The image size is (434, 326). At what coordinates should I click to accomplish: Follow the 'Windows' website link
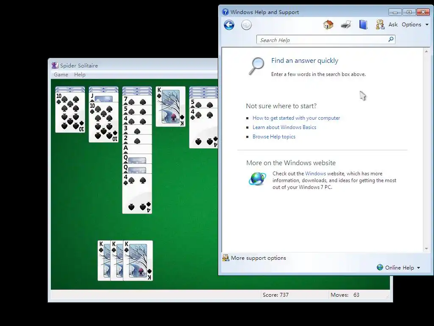point(315,174)
